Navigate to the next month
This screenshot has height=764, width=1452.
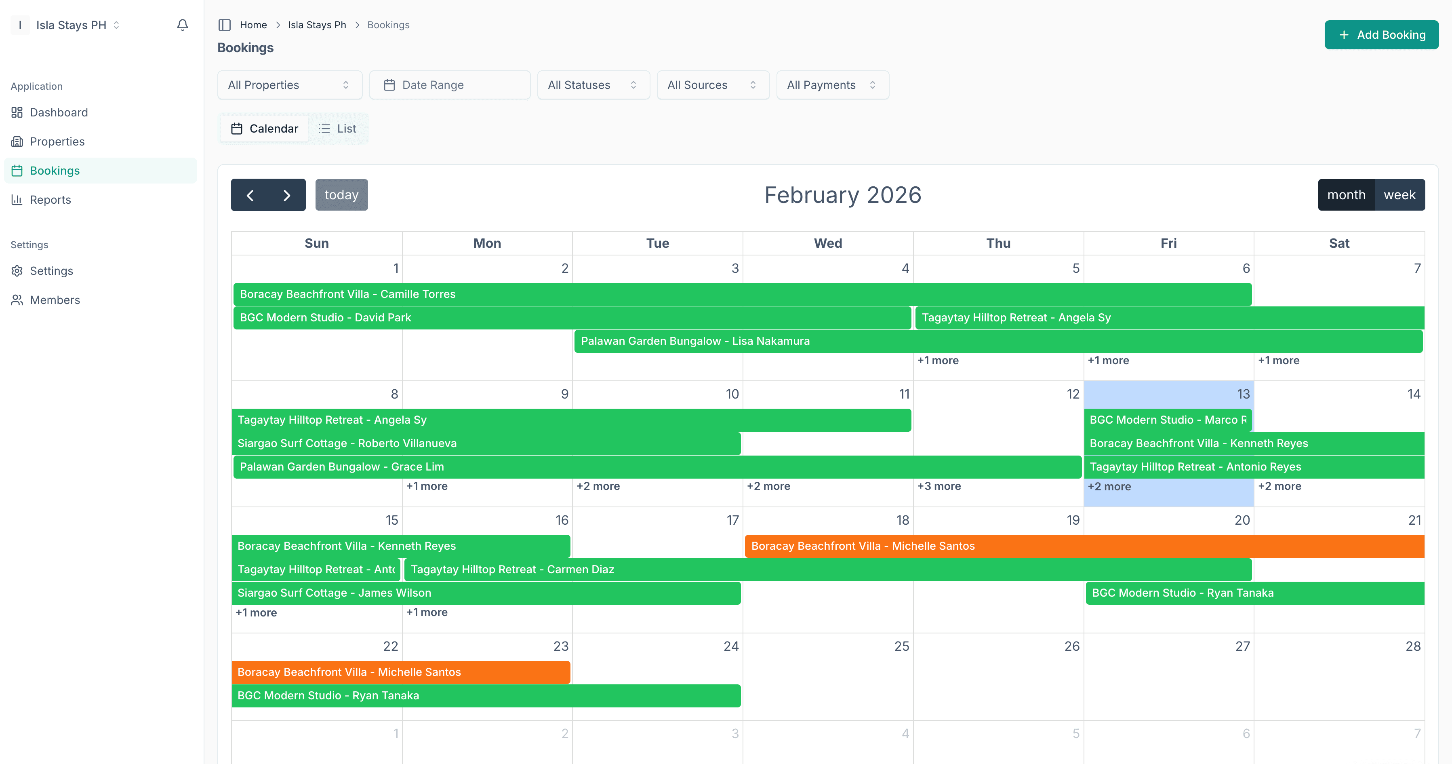pos(286,194)
